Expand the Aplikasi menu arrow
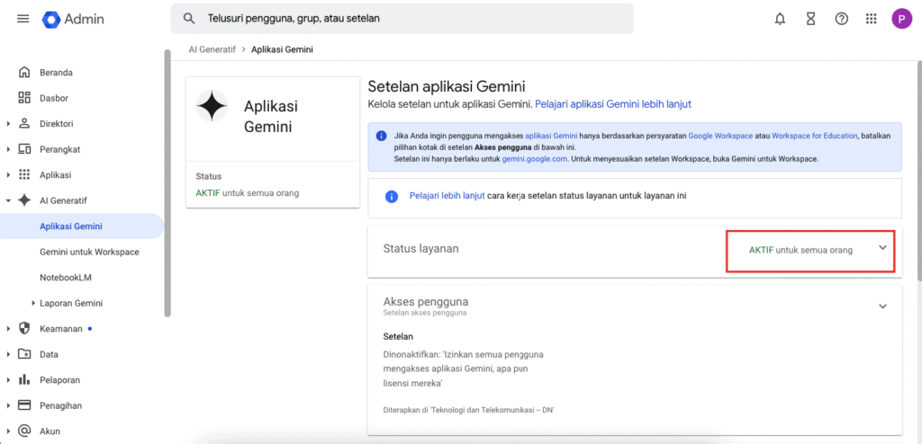 pos(8,175)
